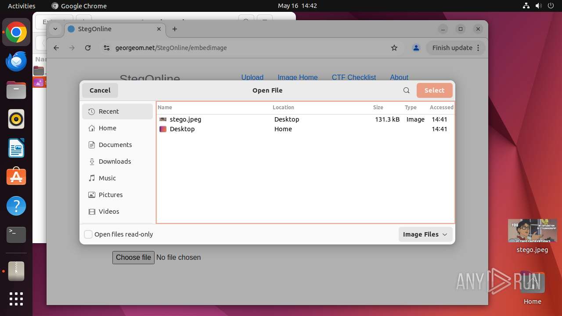The width and height of the screenshot is (562, 316).
Task: Open Files manager from dock
Action: pyautogui.click(x=16, y=90)
